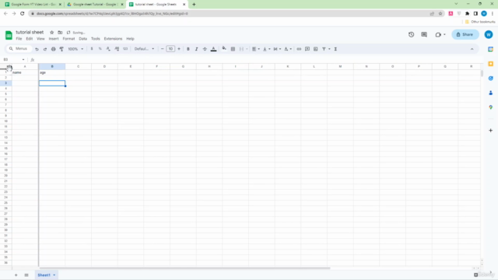498x280 pixels.
Task: Click the font size field
Action: (x=170, y=49)
